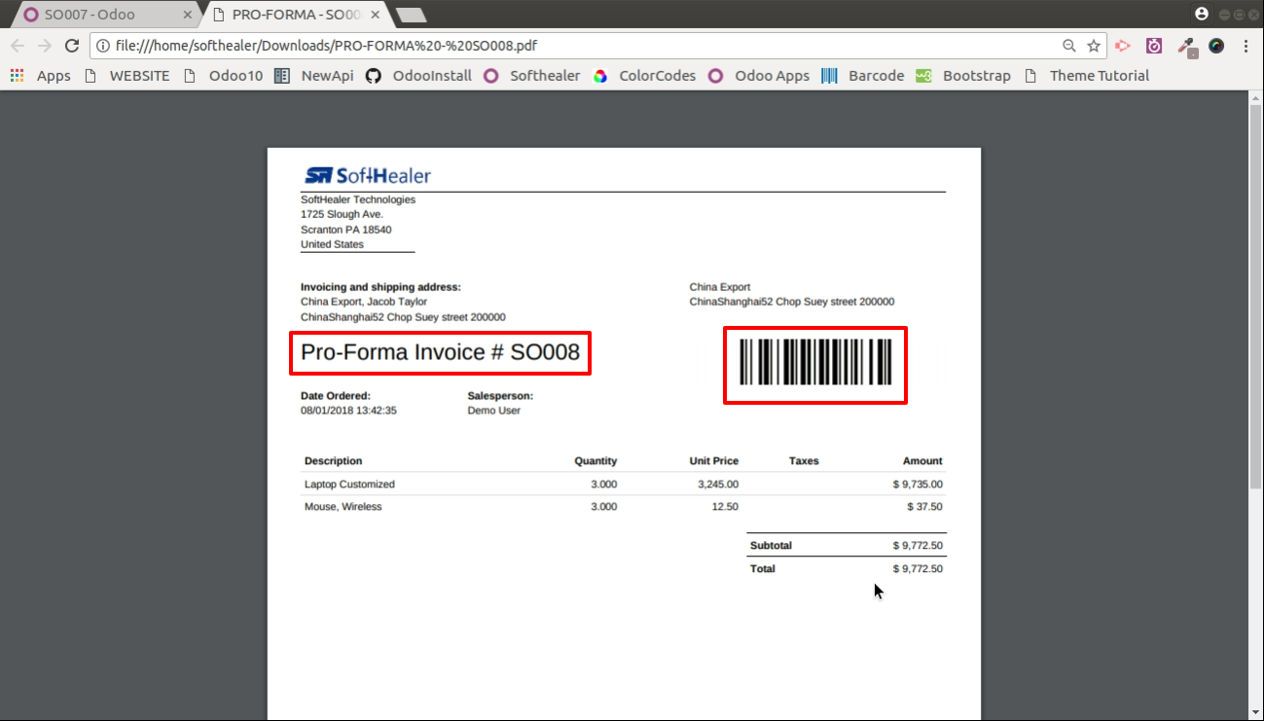Click the Quantity column header
Viewport: 1264px width, 721px height.
coord(596,461)
